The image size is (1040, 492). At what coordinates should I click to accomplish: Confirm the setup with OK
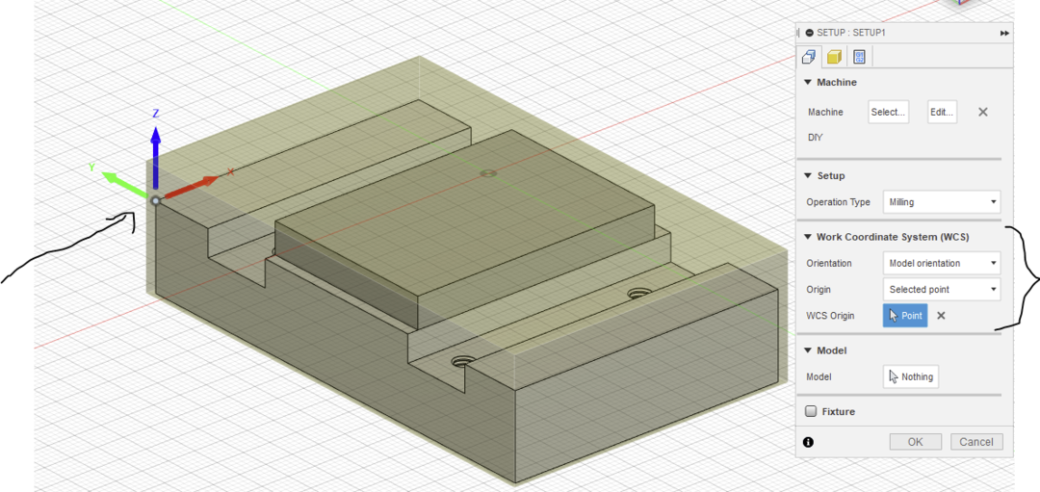[x=915, y=442]
